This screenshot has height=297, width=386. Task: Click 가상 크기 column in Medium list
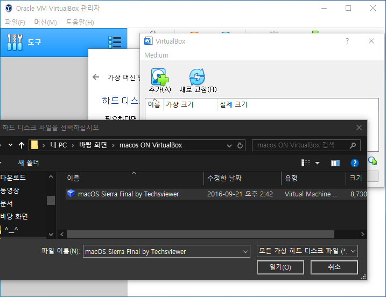tap(179, 104)
